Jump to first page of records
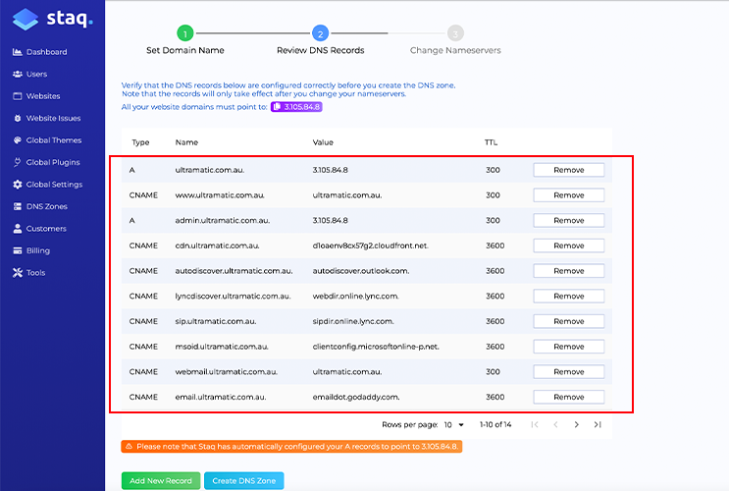 pyautogui.click(x=535, y=424)
